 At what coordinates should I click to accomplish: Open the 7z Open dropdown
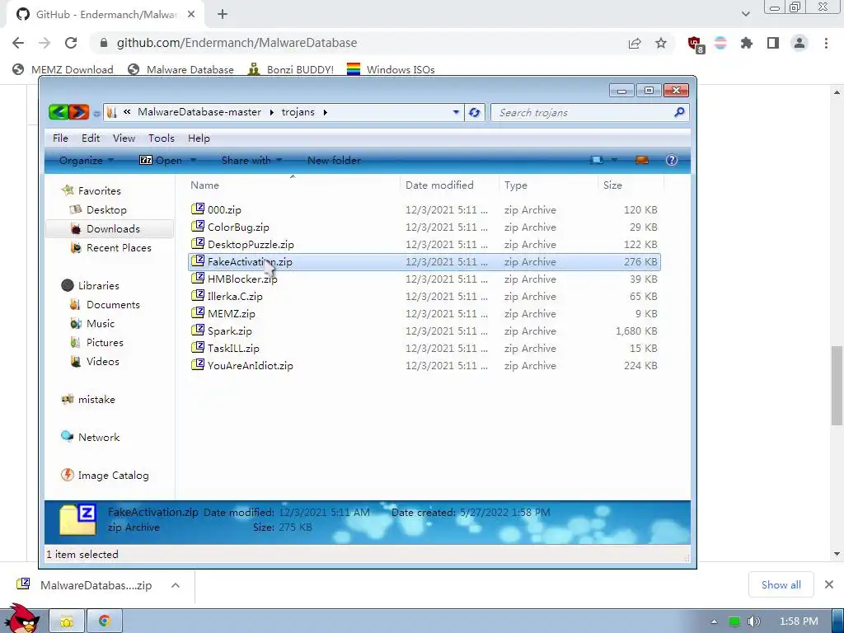click(x=193, y=160)
